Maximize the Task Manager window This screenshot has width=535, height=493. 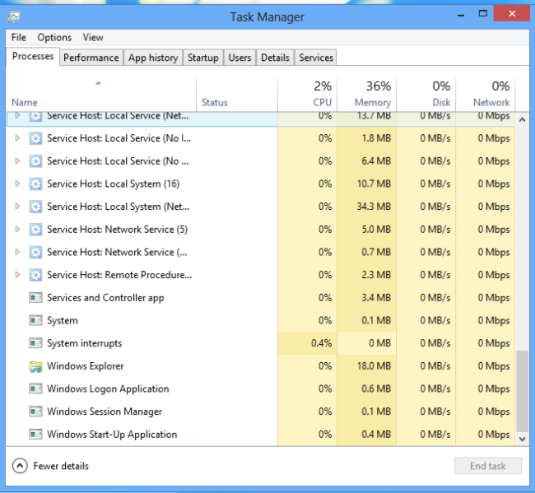point(483,14)
